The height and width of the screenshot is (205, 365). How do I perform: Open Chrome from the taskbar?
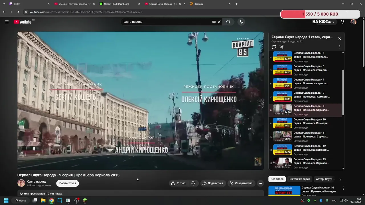(x=51, y=200)
